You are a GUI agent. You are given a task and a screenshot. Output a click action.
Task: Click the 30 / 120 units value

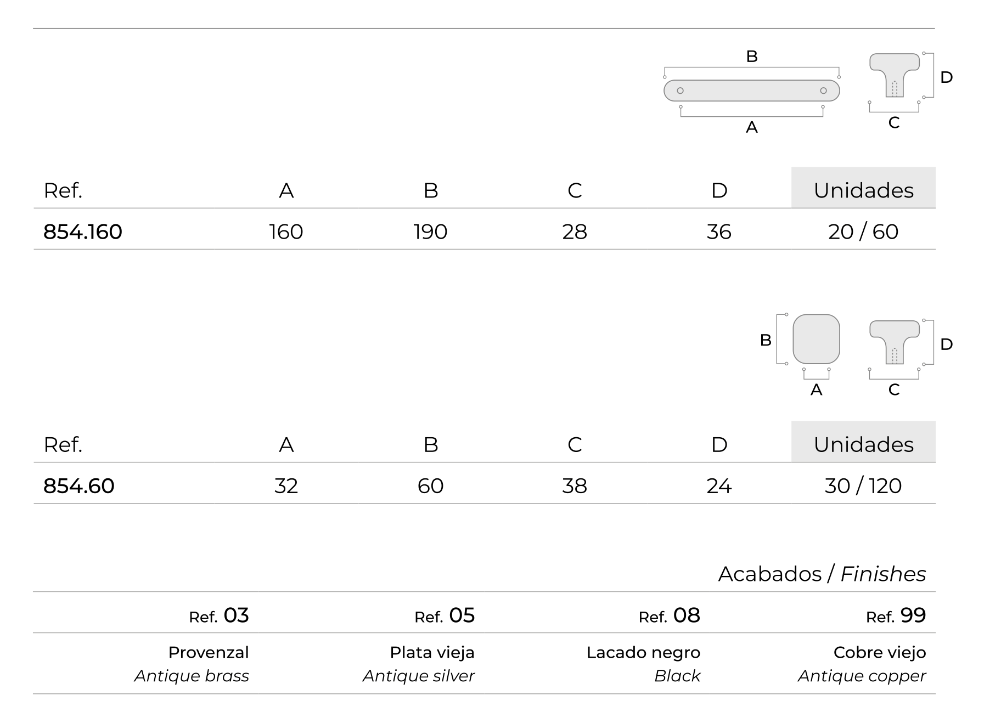863,486
